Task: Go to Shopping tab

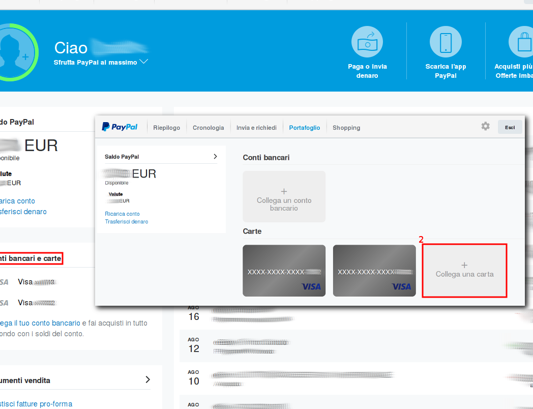Action: [346, 128]
